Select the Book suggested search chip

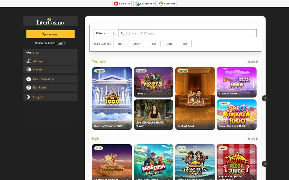(169, 44)
